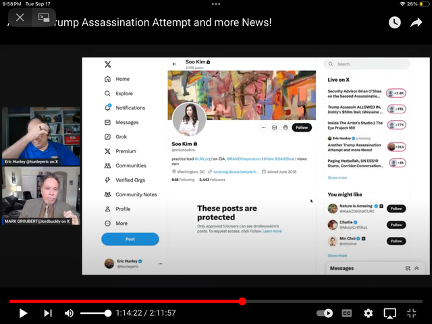Seek using the red progress bar
The image size is (432, 324).
pos(216,302)
